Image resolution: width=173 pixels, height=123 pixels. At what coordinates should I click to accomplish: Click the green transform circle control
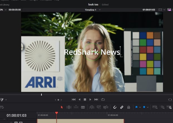point(92,52)
